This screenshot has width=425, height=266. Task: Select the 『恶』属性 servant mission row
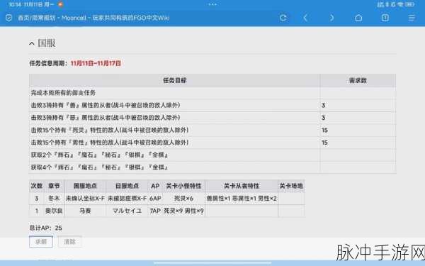(212, 118)
